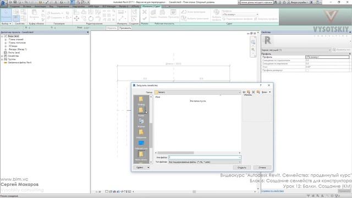Image resolution: width=352 pixels, height=198 pixels.
Task: Click the zoom control in navigation bar
Action: point(253,50)
